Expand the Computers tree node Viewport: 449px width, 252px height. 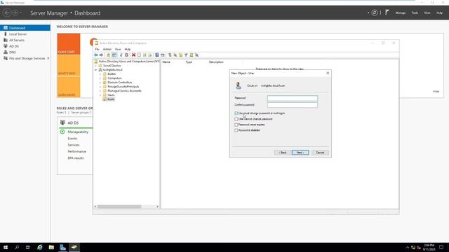[100, 78]
